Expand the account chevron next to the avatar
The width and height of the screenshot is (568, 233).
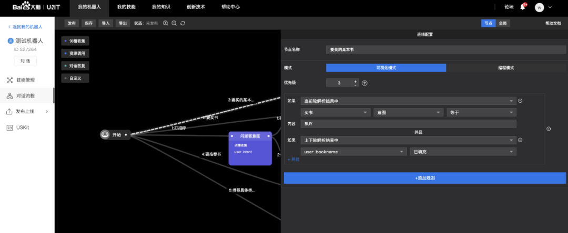550,7
